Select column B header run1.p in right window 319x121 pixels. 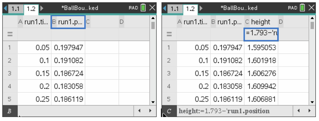227,22
